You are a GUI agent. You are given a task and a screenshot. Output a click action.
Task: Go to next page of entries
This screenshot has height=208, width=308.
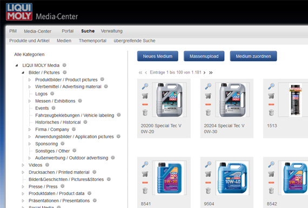[204, 73]
